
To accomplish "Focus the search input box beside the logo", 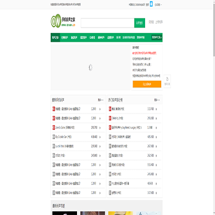I will pyautogui.click(x=107, y=23).
